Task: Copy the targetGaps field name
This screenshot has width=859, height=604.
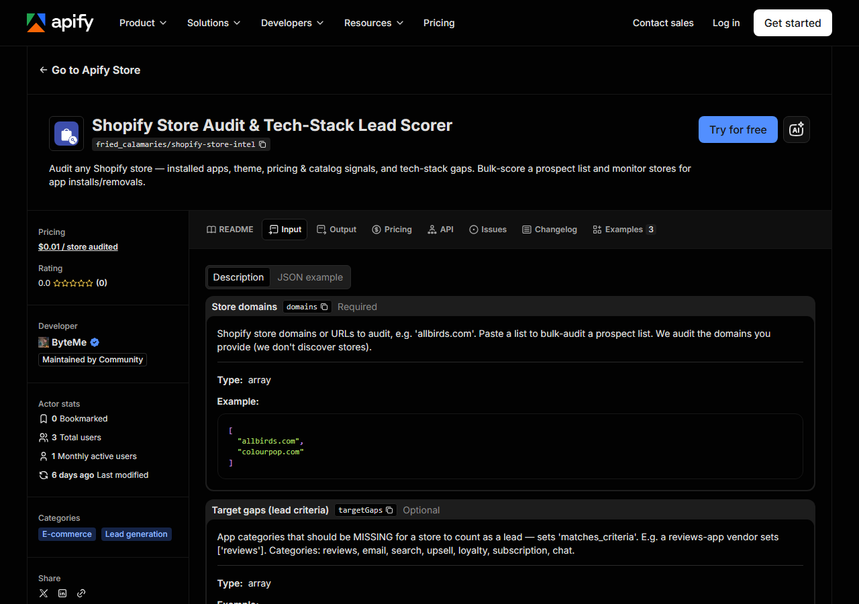Action: pyautogui.click(x=389, y=510)
